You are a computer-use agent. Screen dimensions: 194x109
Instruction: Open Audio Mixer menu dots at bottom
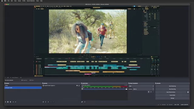(85, 102)
